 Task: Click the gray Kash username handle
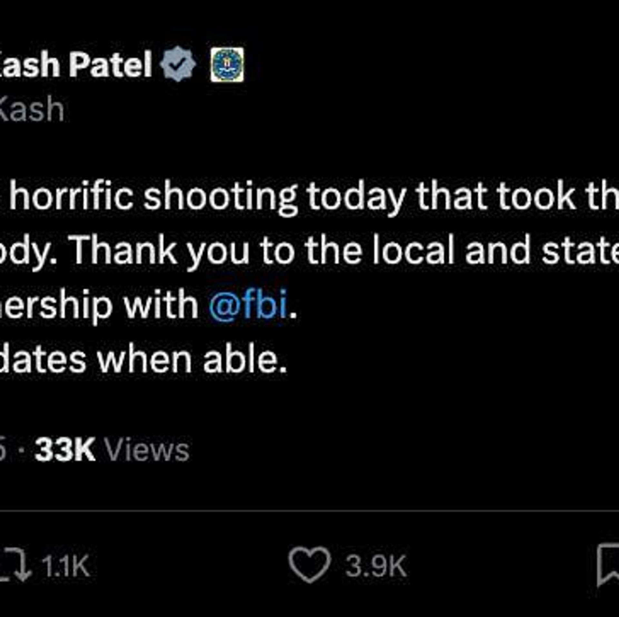(x=32, y=110)
